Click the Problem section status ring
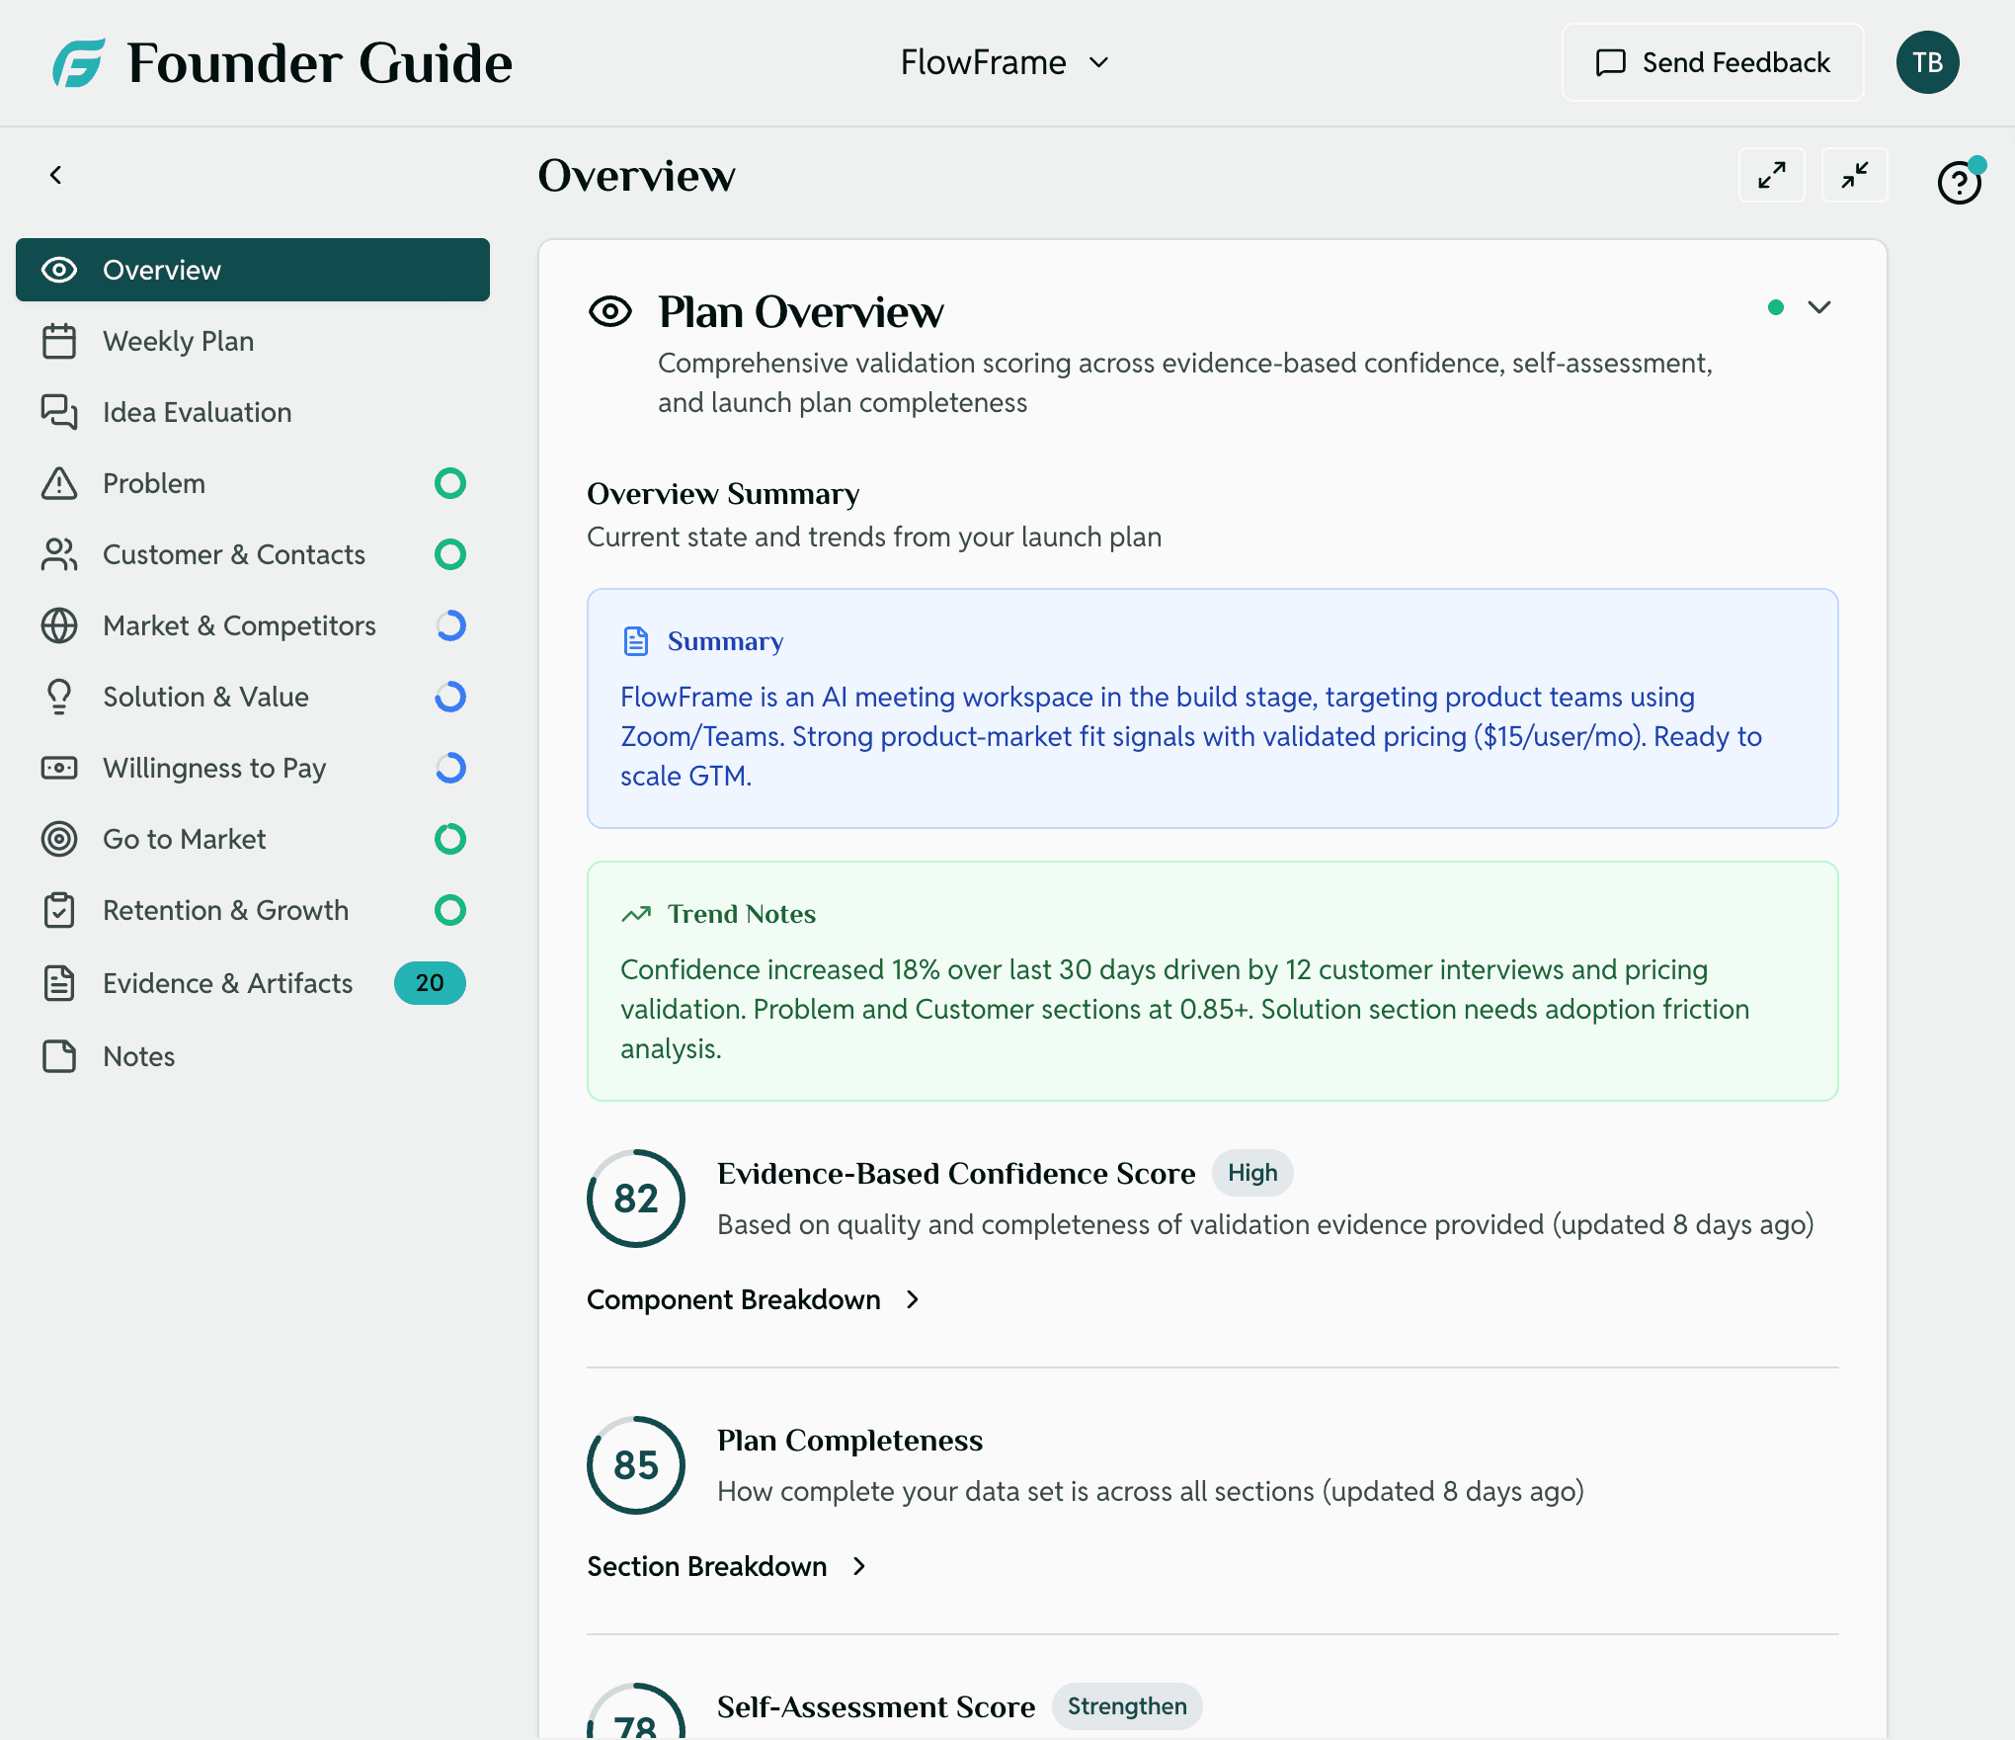 pos(449,483)
